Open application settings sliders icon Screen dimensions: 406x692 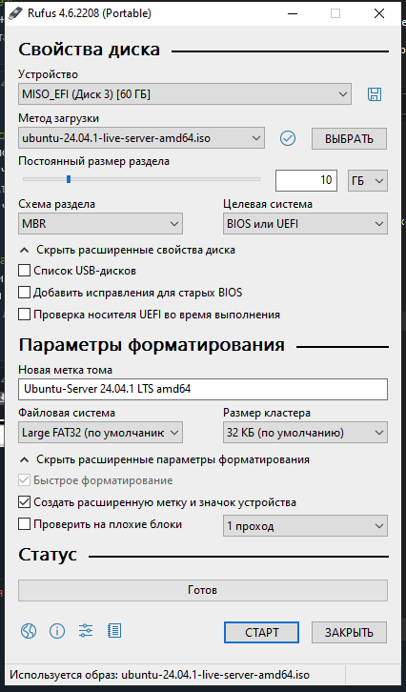tap(86, 631)
